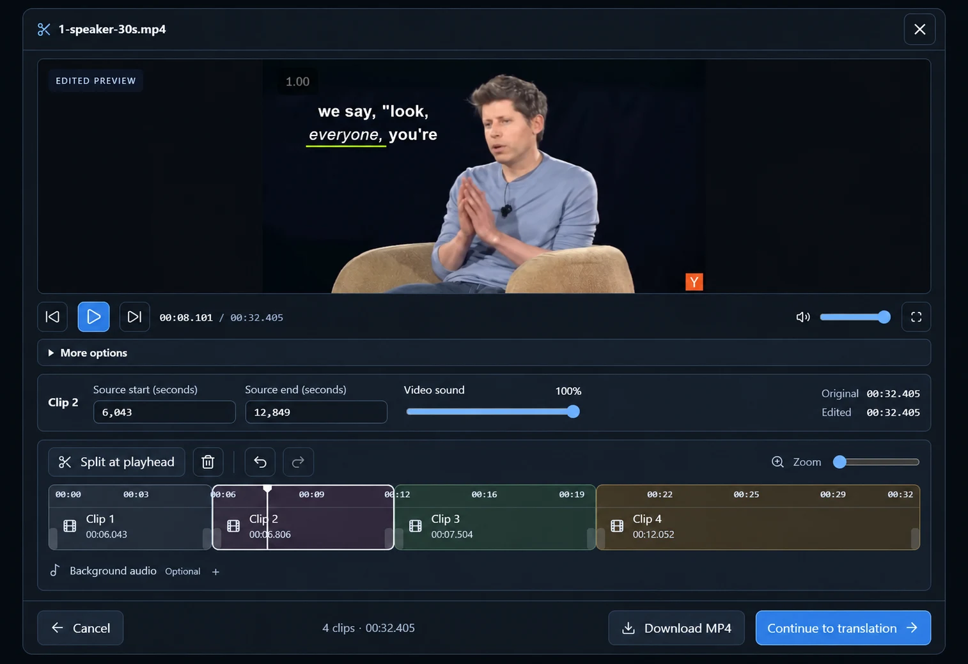968x664 pixels.
Task: Click the 00:25 timeline ruler mark
Action: [746, 495]
